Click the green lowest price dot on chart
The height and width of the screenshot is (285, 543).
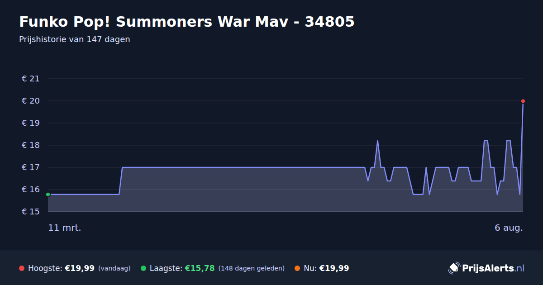48,195
